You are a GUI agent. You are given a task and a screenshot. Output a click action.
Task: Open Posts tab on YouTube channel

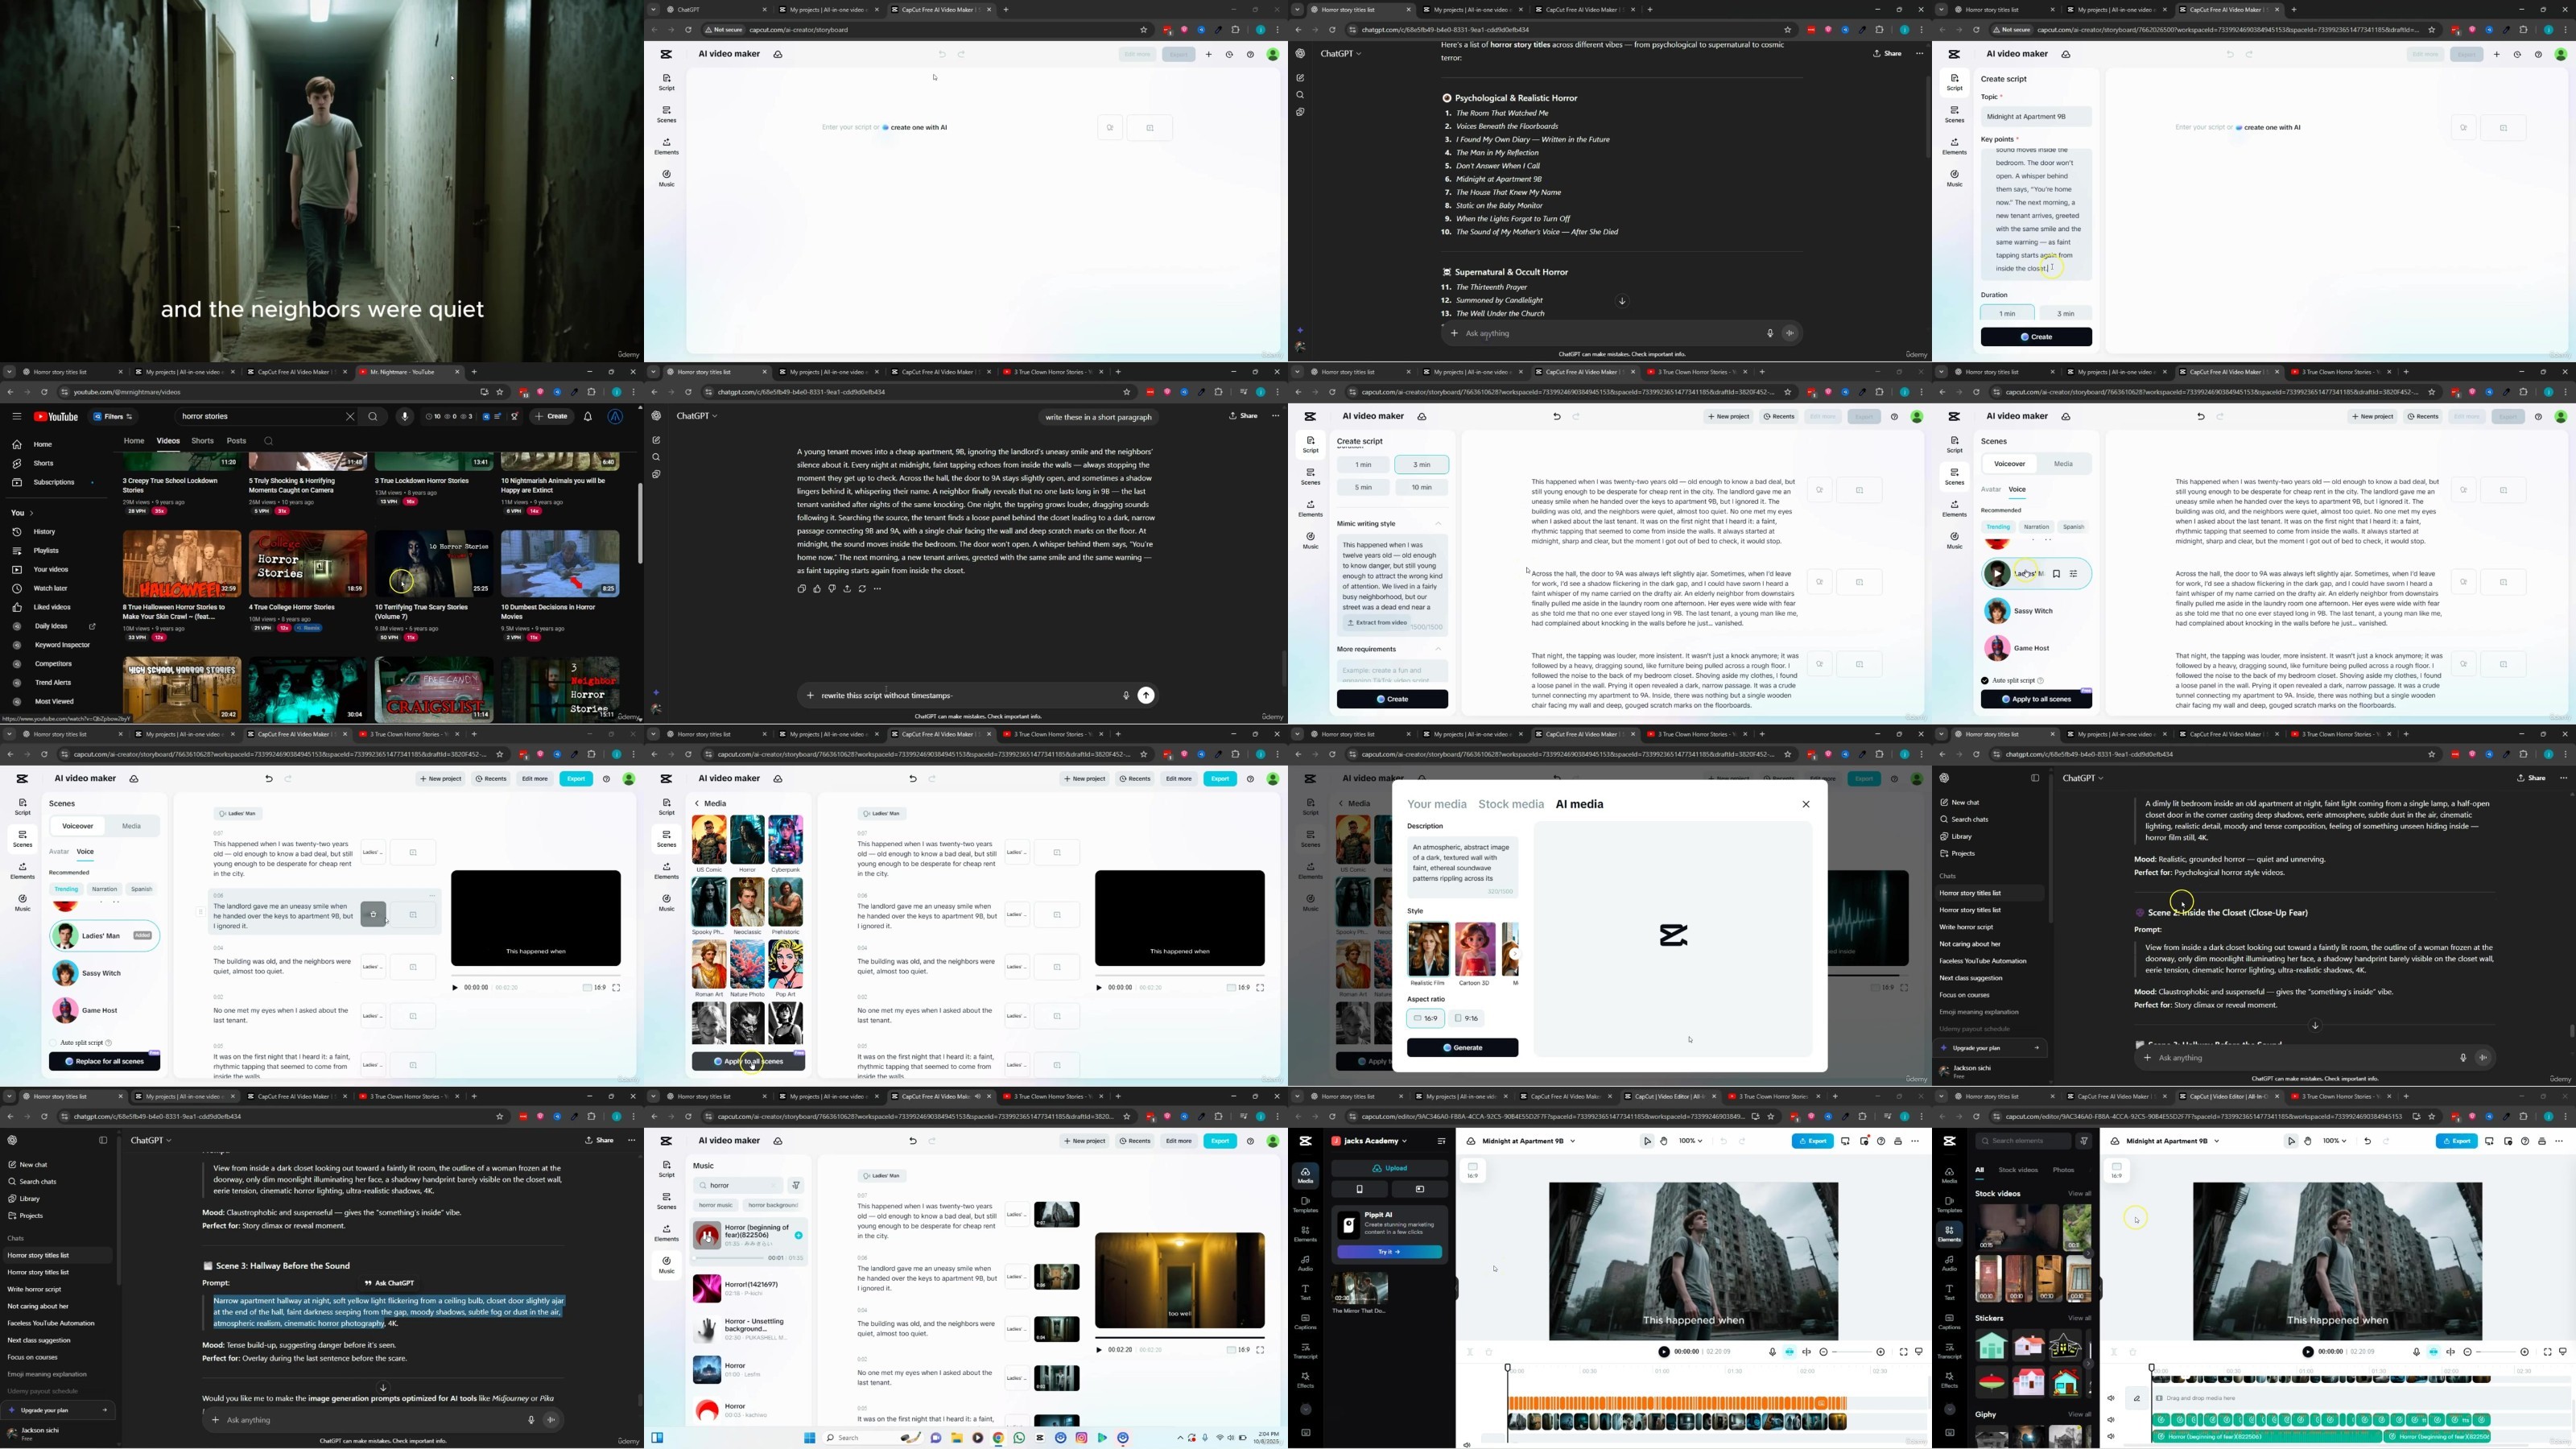coord(236,441)
